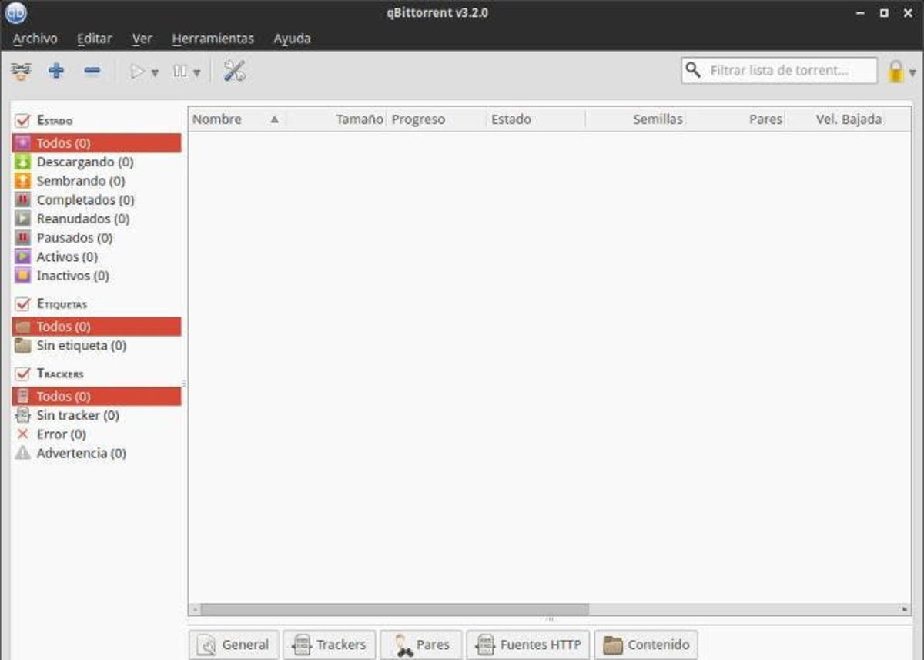Click the scrollbar left arrow
This screenshot has height=660, width=924.
pyautogui.click(x=195, y=609)
